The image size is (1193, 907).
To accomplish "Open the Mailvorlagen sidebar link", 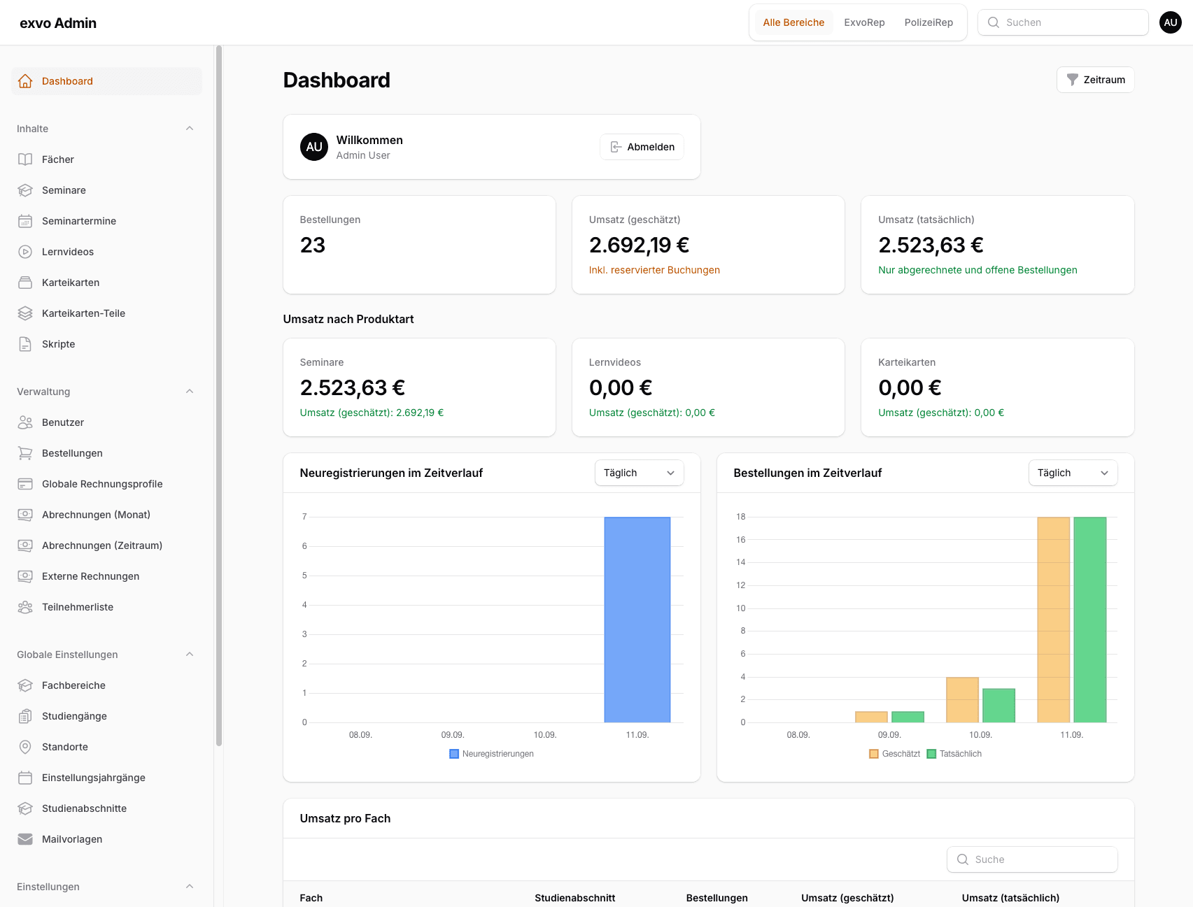I will (106, 839).
